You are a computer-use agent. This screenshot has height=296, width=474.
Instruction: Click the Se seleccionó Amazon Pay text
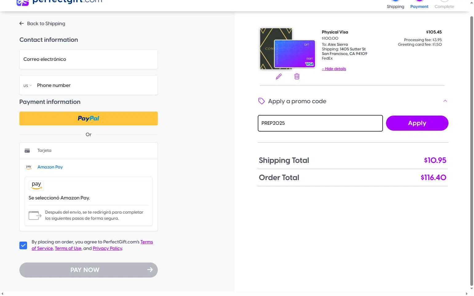[x=59, y=198]
